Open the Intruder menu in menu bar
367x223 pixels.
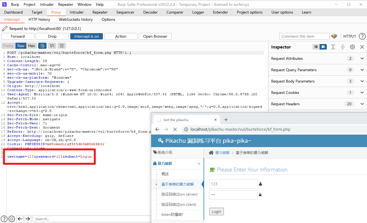coord(47,4)
